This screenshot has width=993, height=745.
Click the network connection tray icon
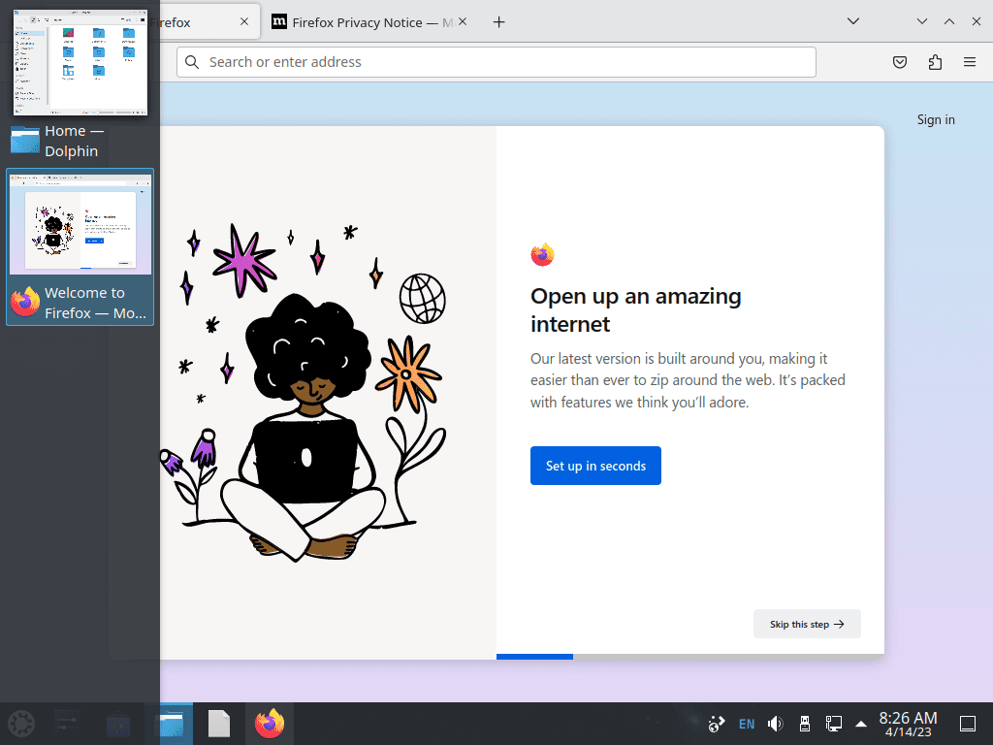click(833, 724)
